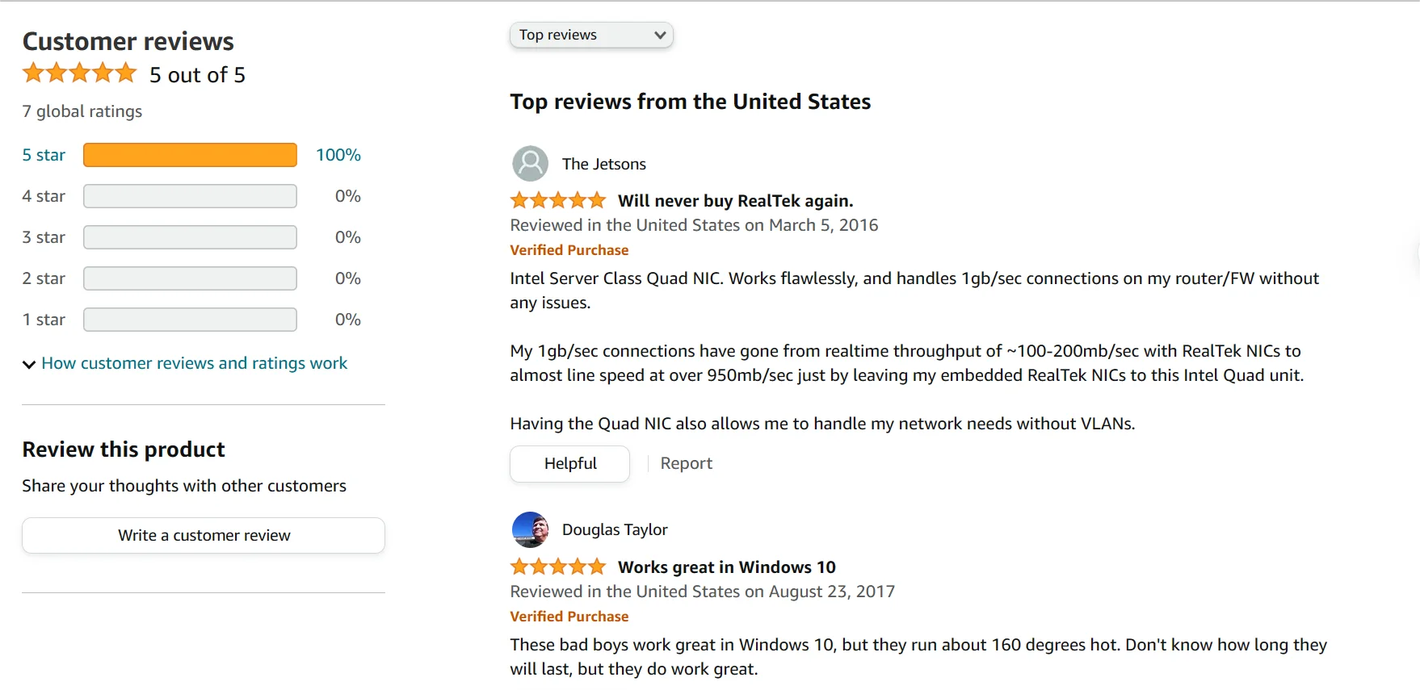This screenshot has height=690, width=1420.
Task: Open Douglas Taylor reviewer profile name
Action: pos(615,529)
